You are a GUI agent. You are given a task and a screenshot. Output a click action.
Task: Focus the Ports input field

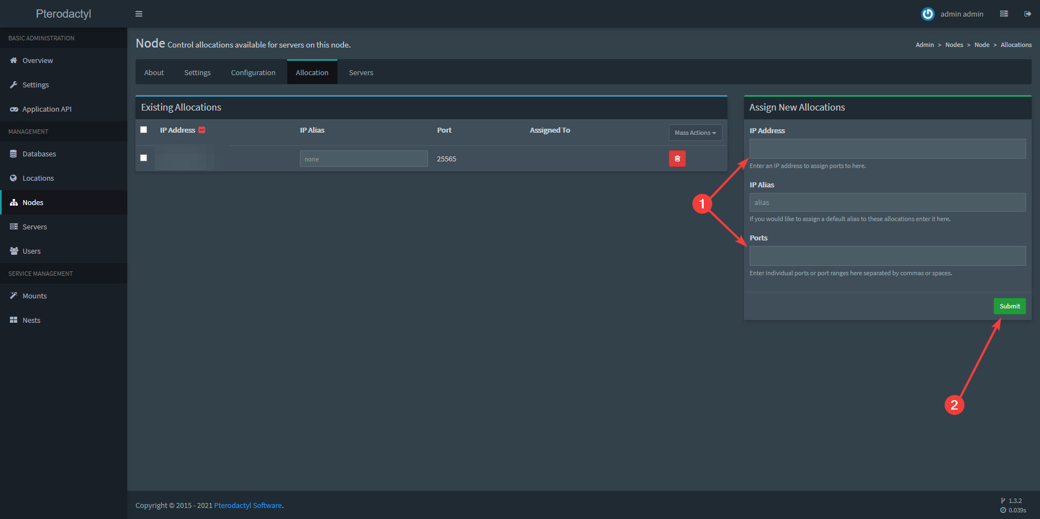click(x=888, y=256)
